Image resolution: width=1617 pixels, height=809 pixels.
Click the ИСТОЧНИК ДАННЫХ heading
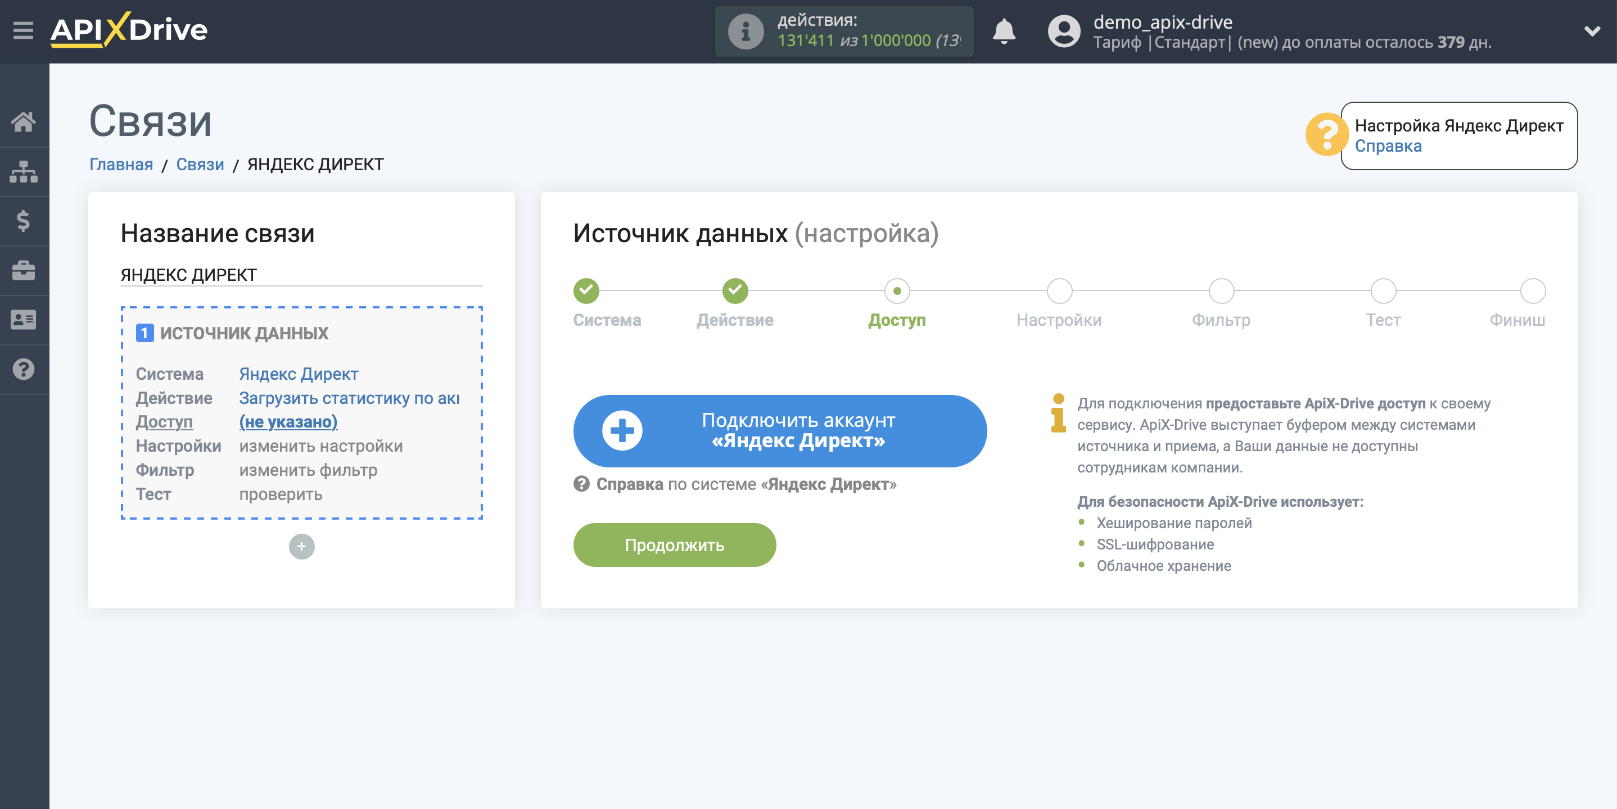coord(243,333)
